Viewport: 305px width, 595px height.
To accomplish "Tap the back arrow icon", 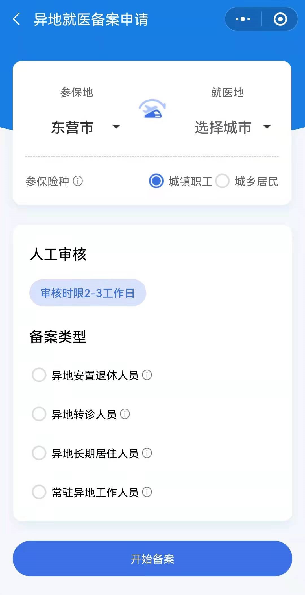I will pos(16,19).
